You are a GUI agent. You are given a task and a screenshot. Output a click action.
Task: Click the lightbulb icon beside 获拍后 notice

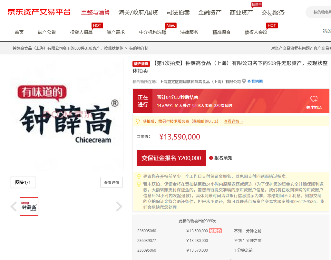coord(138,121)
